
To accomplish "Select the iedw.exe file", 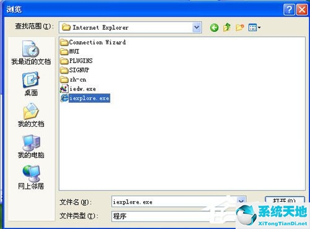I will [78, 89].
